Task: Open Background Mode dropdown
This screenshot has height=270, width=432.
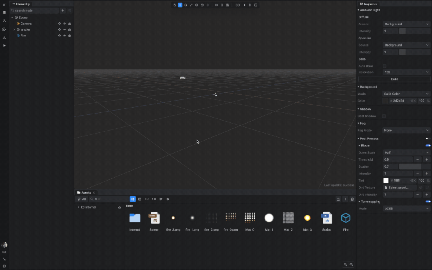Action: pos(406,94)
